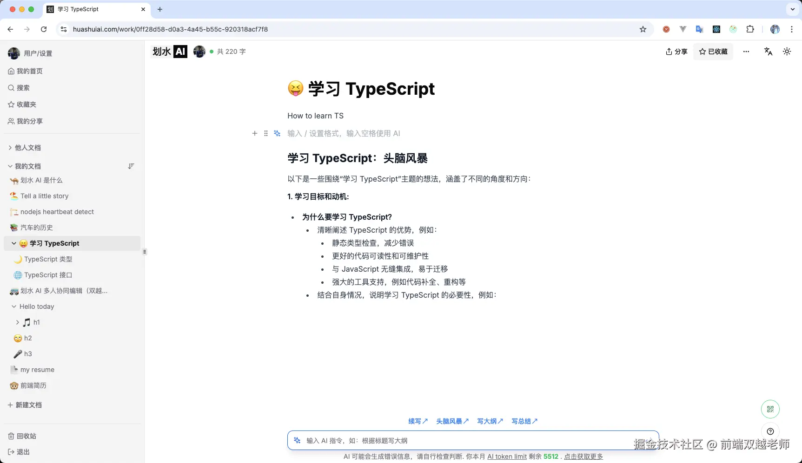Expand the 他人文档 section
The width and height of the screenshot is (802, 463).
[x=10, y=148]
